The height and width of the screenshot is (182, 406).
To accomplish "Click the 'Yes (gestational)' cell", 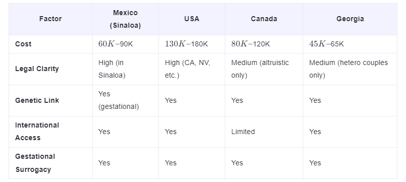I will tap(118, 100).
